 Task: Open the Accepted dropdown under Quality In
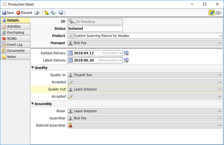[219, 82]
